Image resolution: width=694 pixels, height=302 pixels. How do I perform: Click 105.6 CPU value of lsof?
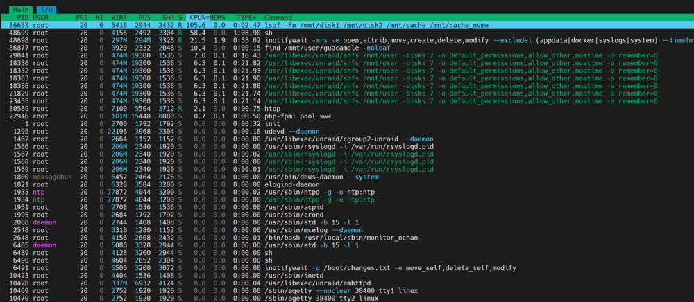pyautogui.click(x=196, y=25)
